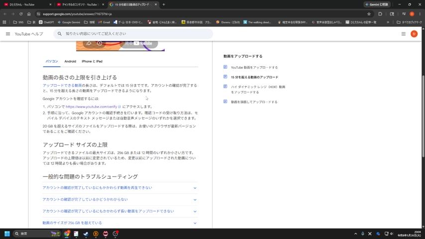Click the search magnifier icon in help bar
The image size is (425, 239).
coord(60,34)
